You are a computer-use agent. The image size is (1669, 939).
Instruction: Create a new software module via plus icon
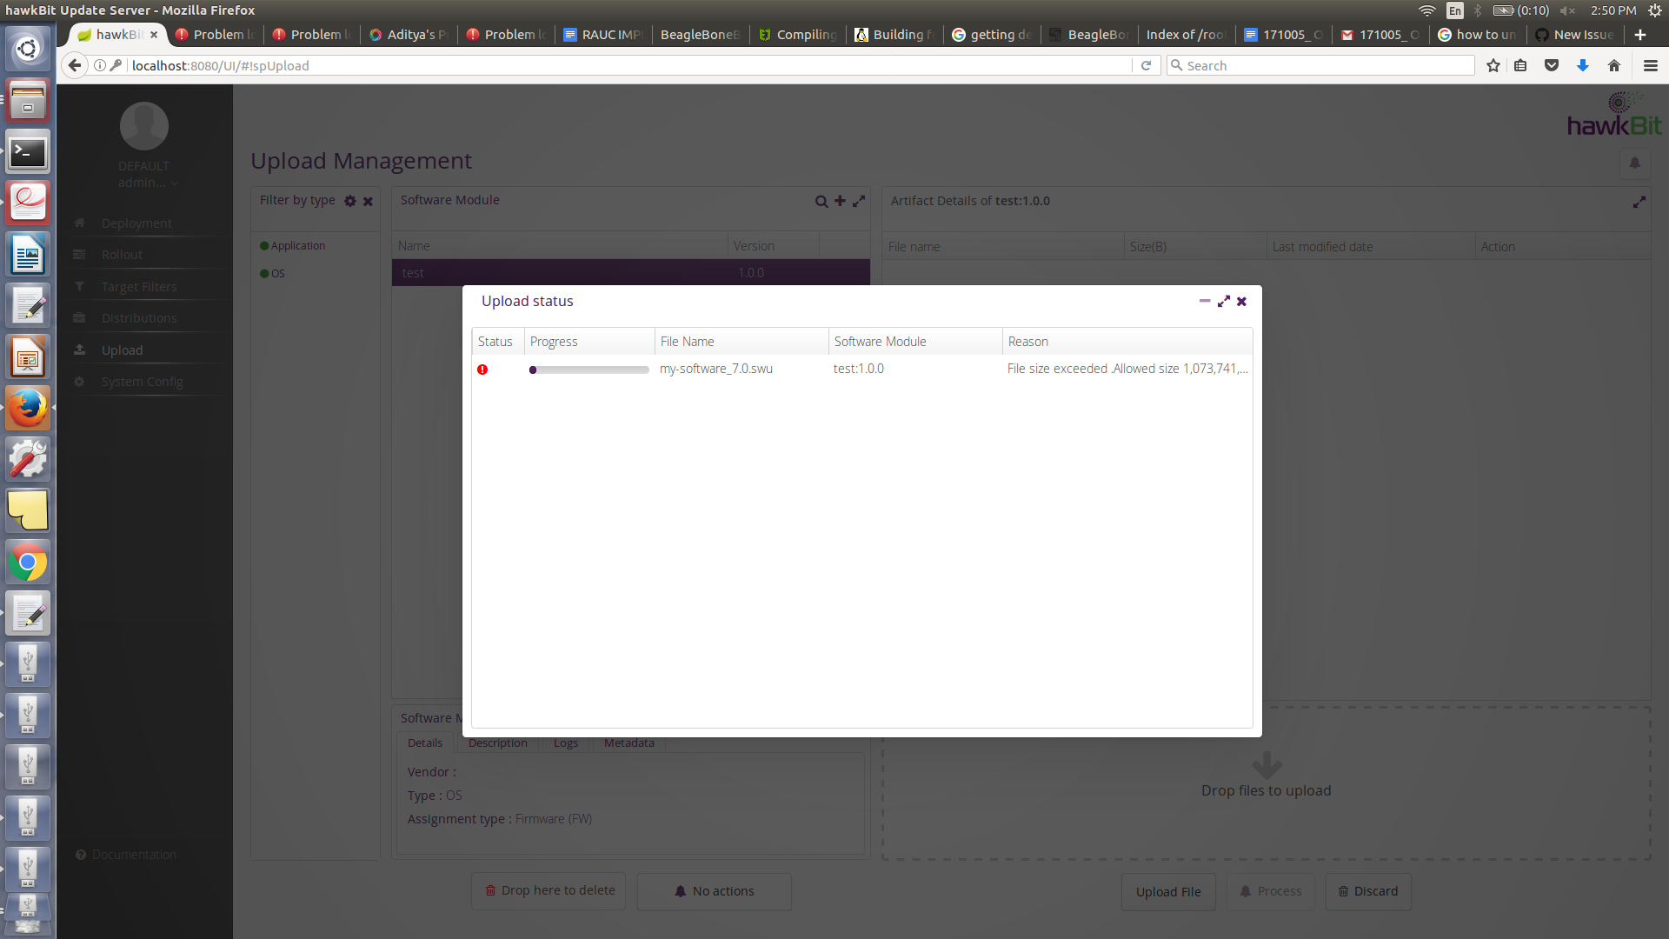840,201
